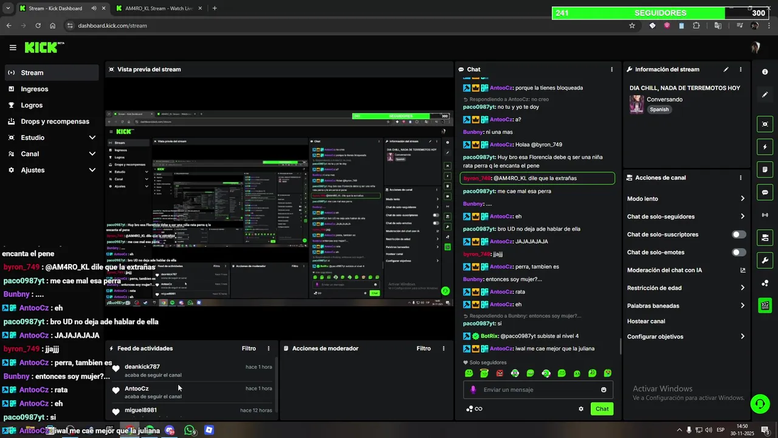This screenshot has height=438, width=778.
Task: Toggle the notes panel icon in the right sidebar
Action: pyautogui.click(x=765, y=169)
